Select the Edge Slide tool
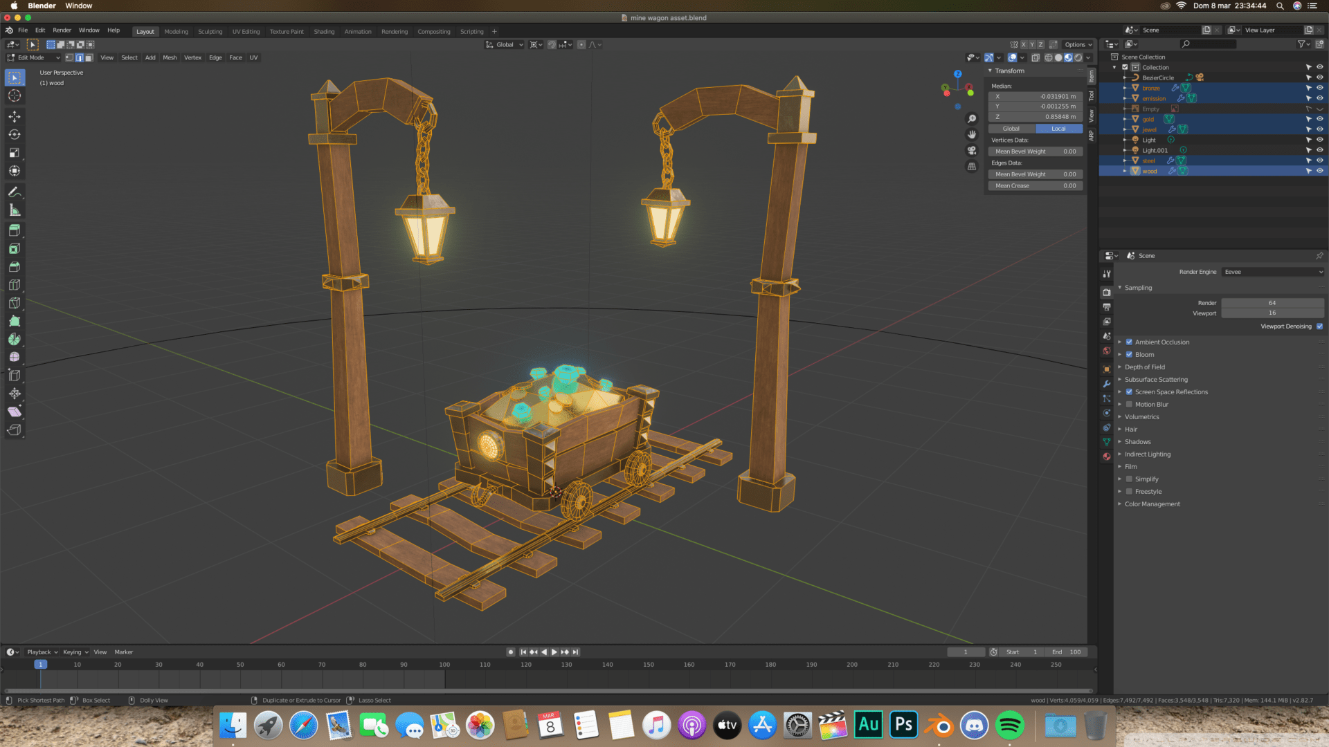 pos(15,376)
